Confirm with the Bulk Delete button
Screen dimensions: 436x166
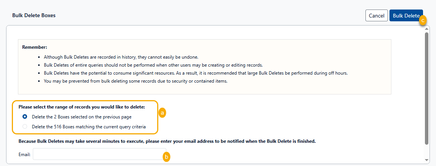click(x=405, y=16)
